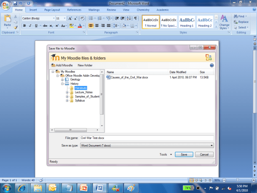This screenshot has height=193, width=257.
Task: Click the text highlight color swatch
Action: [x=71, y=26]
